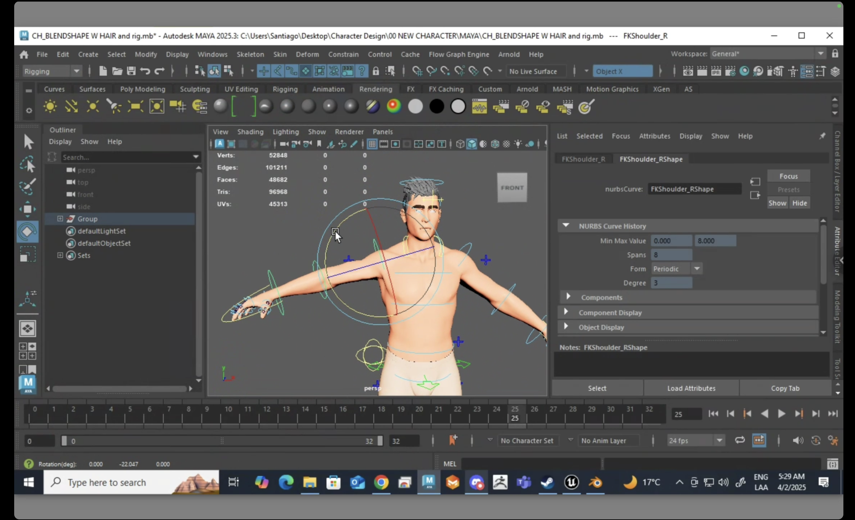This screenshot has height=520, width=855.
Task: Select the Scale tool in toolbox
Action: (27, 255)
